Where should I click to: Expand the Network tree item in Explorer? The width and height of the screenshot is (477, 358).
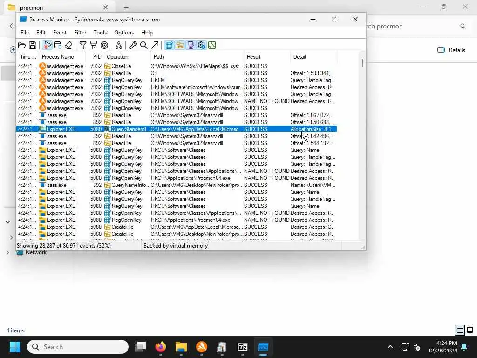7,252
